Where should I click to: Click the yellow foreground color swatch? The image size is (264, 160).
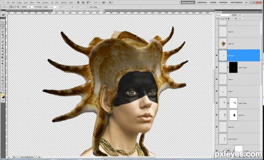coord(2,96)
